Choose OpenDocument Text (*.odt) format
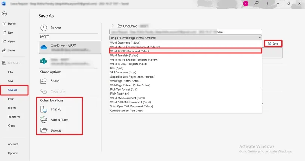This screenshot has height=161, width=305. pos(186,111)
